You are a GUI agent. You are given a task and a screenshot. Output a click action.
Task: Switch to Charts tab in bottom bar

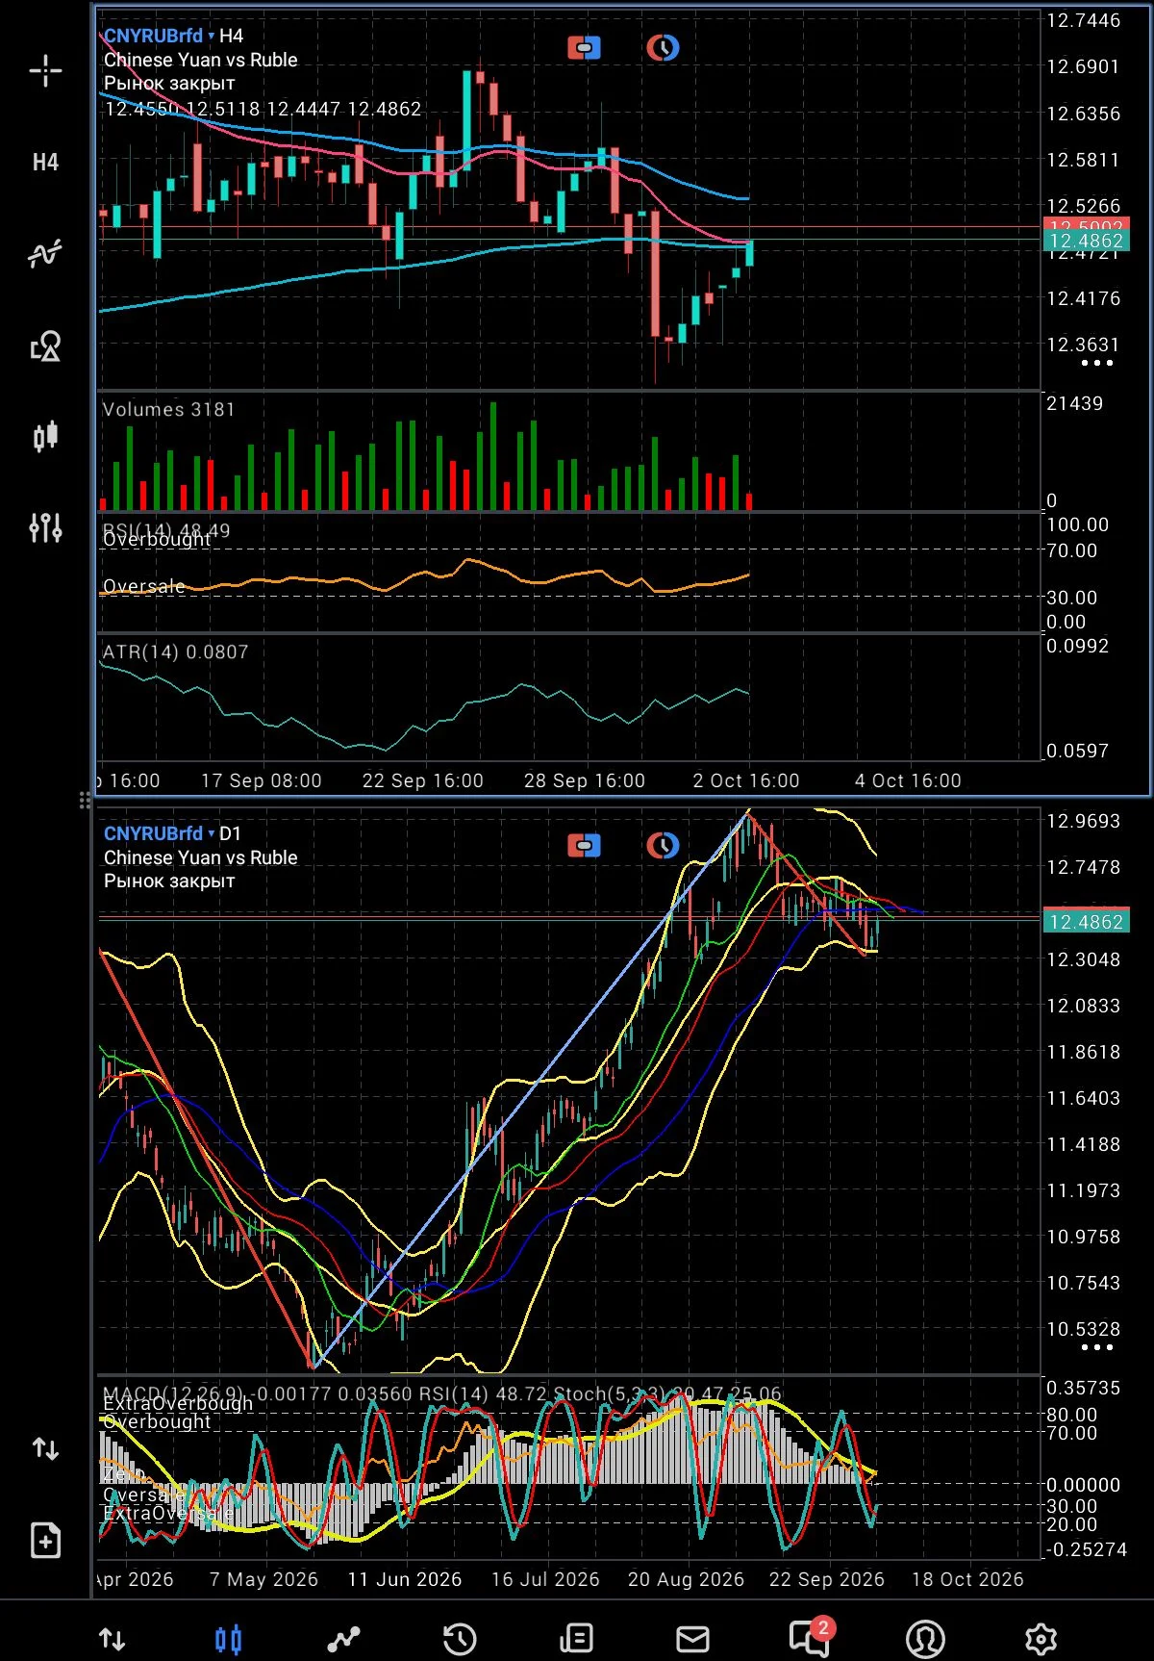[x=229, y=1639]
